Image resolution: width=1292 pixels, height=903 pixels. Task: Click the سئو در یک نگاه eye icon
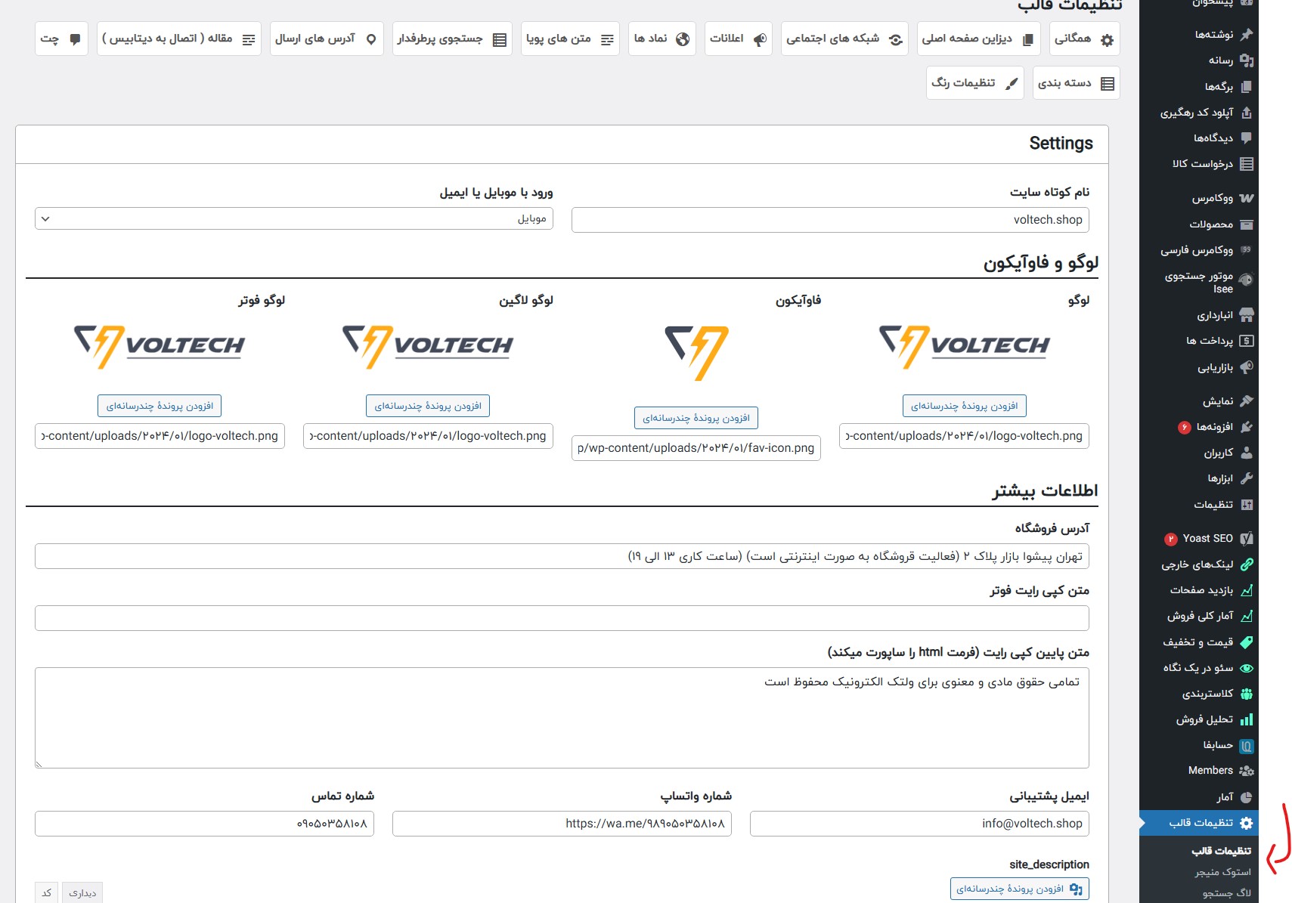pyautogui.click(x=1247, y=668)
